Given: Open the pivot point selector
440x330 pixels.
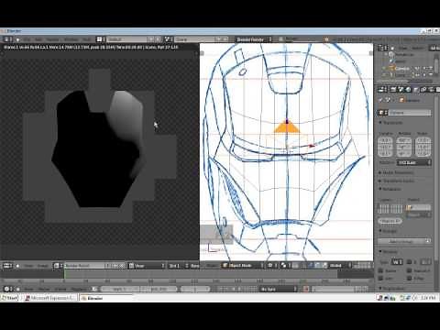Looking at the screenshot, I should coord(284,266).
